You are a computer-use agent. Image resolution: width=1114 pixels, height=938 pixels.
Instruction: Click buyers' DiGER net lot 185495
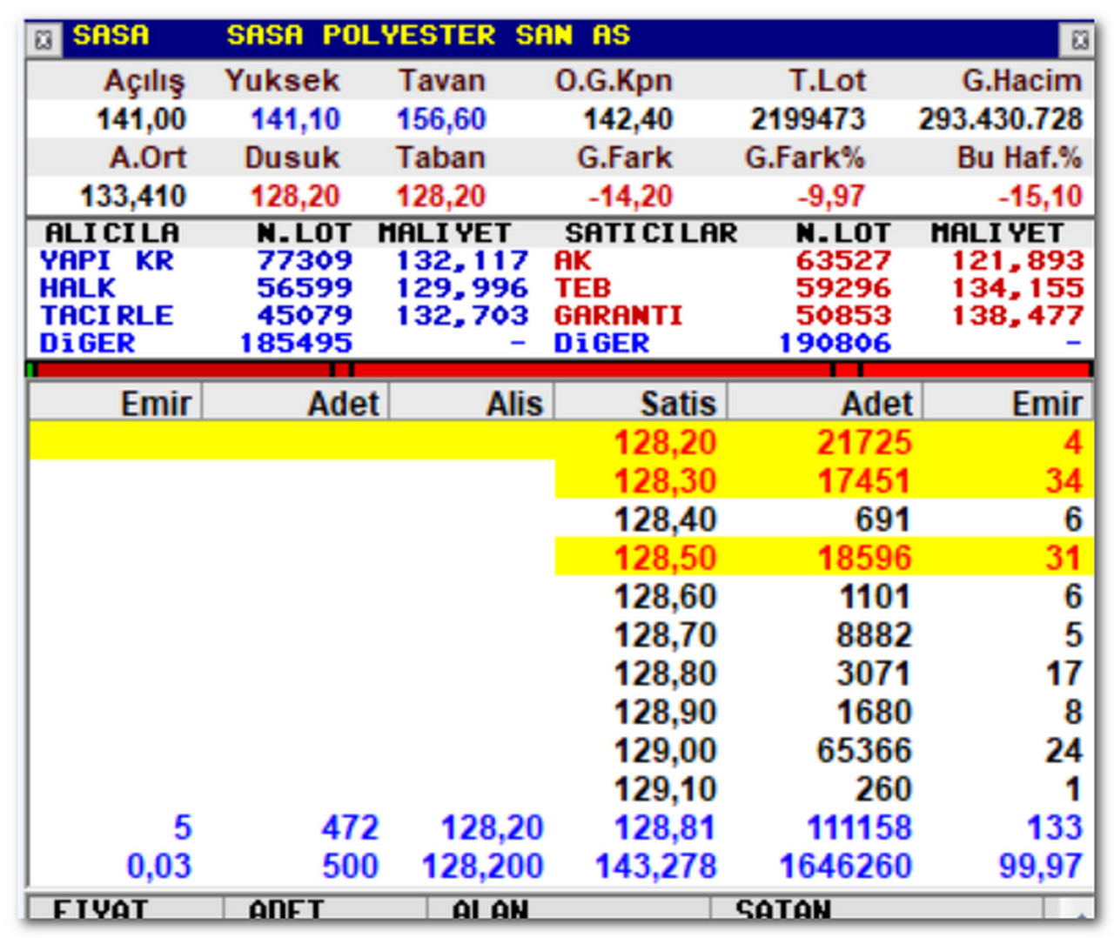tap(296, 343)
